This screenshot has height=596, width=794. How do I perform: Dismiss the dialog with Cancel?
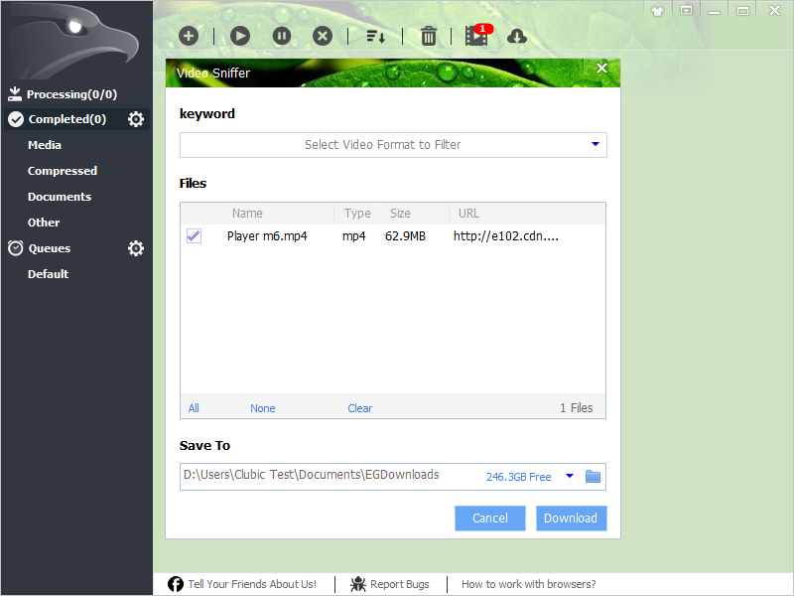coord(489,518)
